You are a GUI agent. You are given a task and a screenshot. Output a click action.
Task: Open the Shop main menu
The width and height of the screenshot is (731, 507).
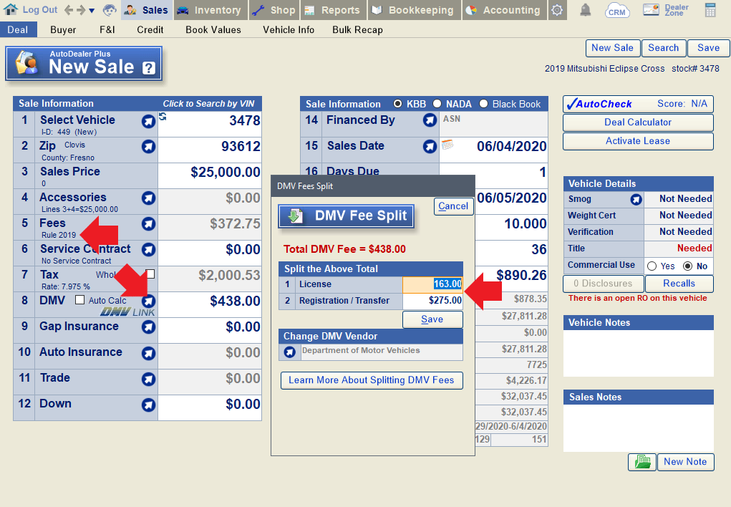coord(274,10)
